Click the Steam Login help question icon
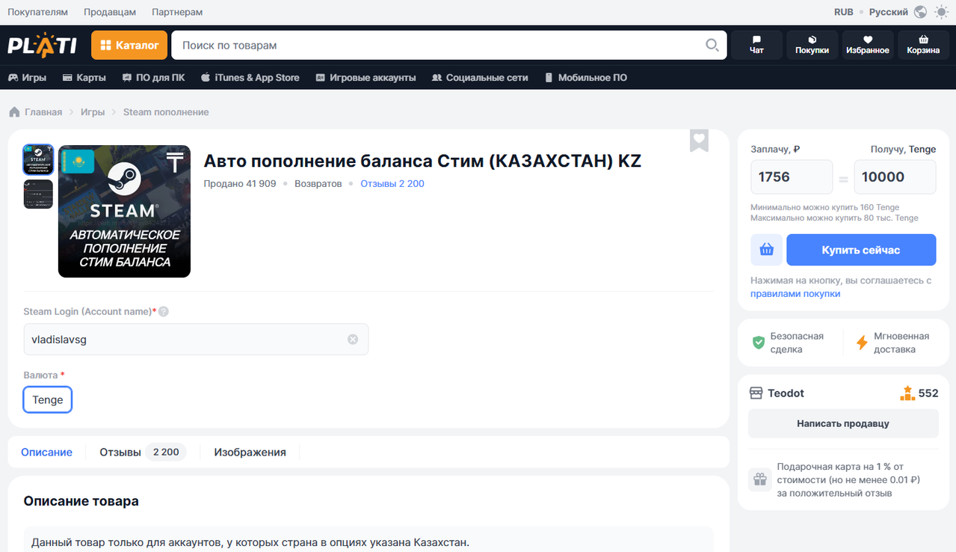The image size is (956, 552). tap(164, 311)
